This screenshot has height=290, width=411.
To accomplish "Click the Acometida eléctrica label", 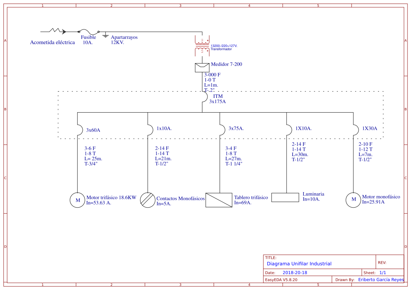I will (52, 42).
